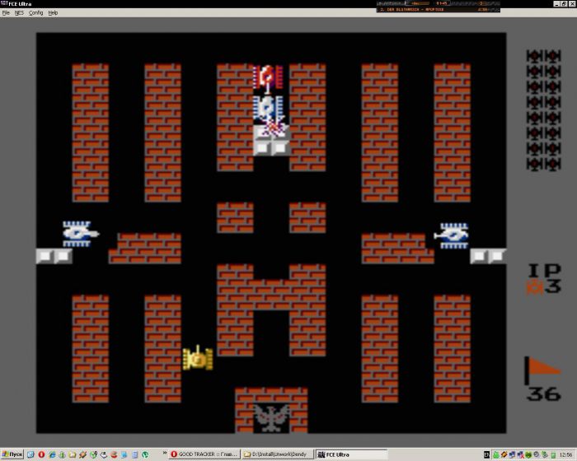The width and height of the screenshot is (577, 461).
Task: Click the red flashing tank at the top
Action: coord(268,78)
